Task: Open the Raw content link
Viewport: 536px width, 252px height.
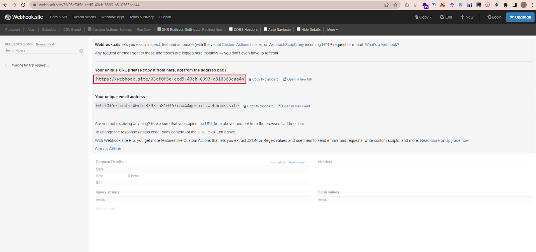Action: (x=298, y=162)
